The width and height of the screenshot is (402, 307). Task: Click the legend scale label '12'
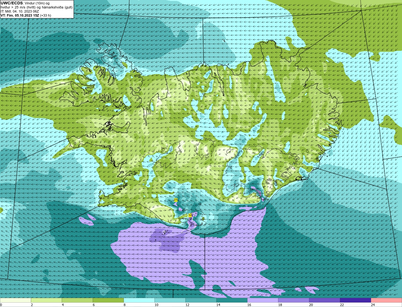click(x=187, y=305)
